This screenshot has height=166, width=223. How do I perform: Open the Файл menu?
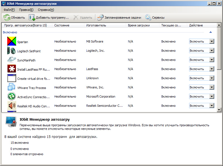[9, 10]
